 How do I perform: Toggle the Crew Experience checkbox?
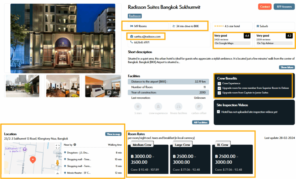[219, 84]
